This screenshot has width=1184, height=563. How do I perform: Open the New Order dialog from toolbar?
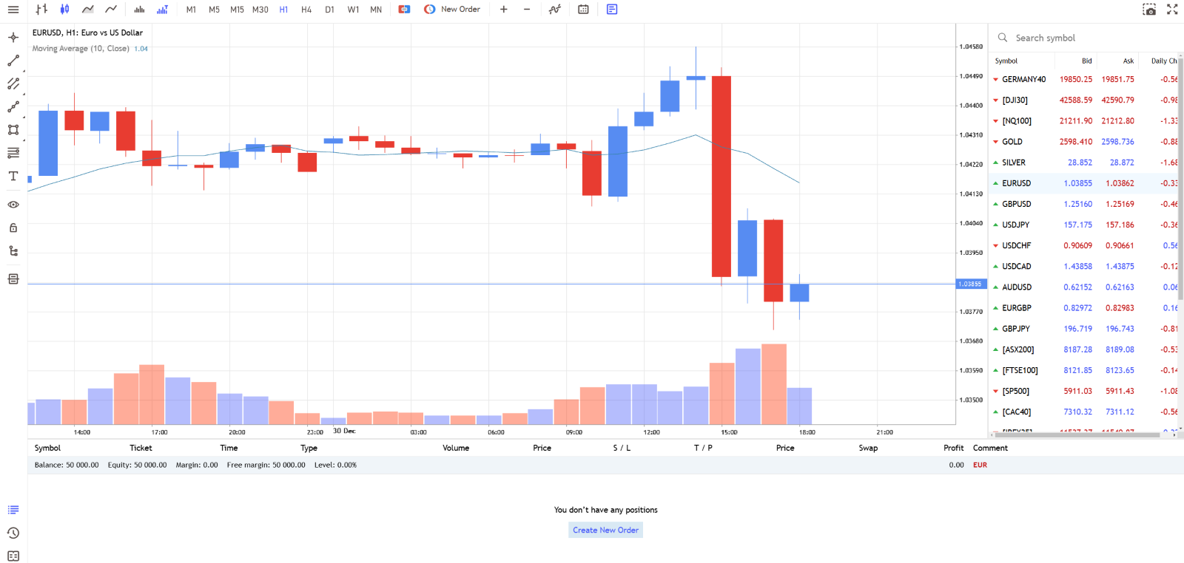click(452, 10)
